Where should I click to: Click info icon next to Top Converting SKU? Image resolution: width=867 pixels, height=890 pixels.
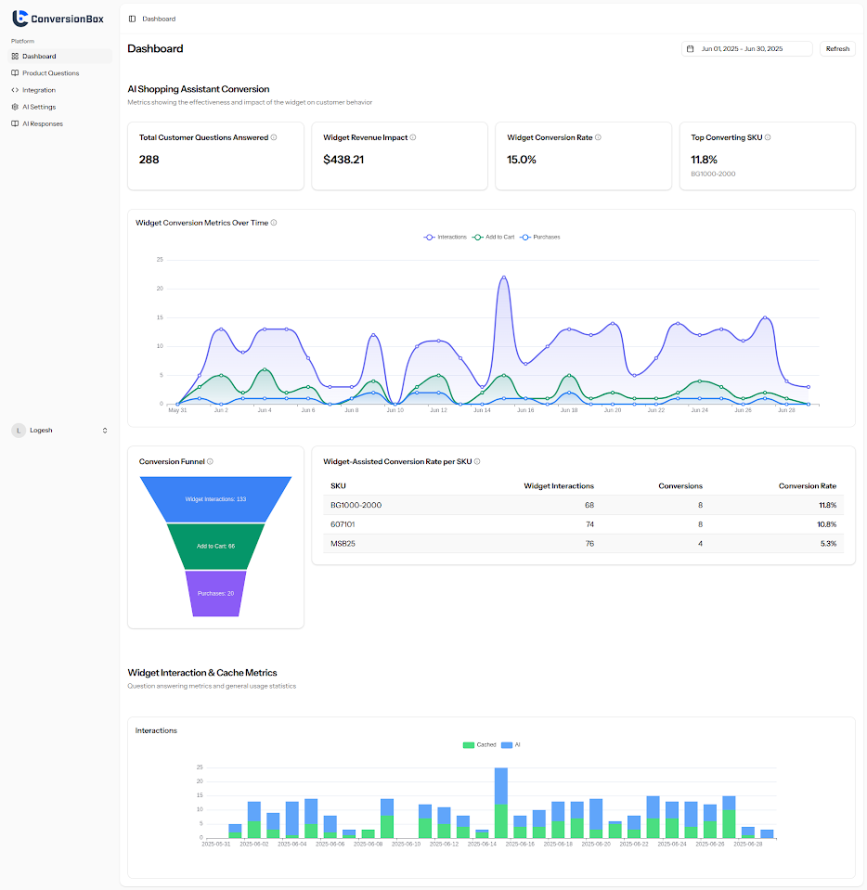point(768,137)
